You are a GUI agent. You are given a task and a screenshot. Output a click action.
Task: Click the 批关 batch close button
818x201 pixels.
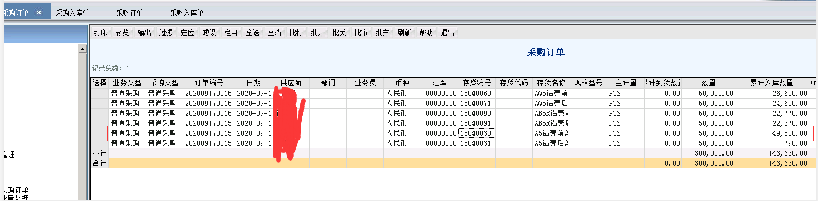(340, 33)
